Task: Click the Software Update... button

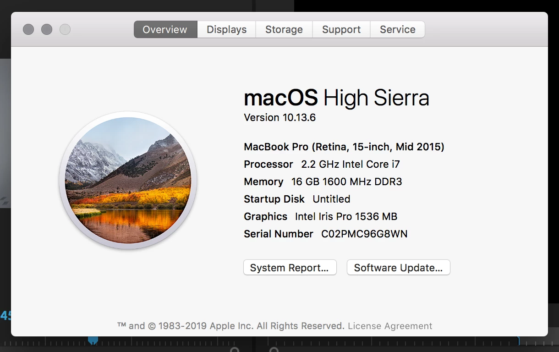Action: pos(398,268)
